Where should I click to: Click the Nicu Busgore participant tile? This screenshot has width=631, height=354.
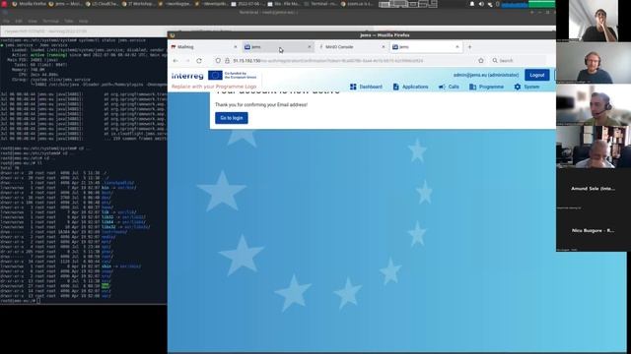pyautogui.click(x=594, y=230)
